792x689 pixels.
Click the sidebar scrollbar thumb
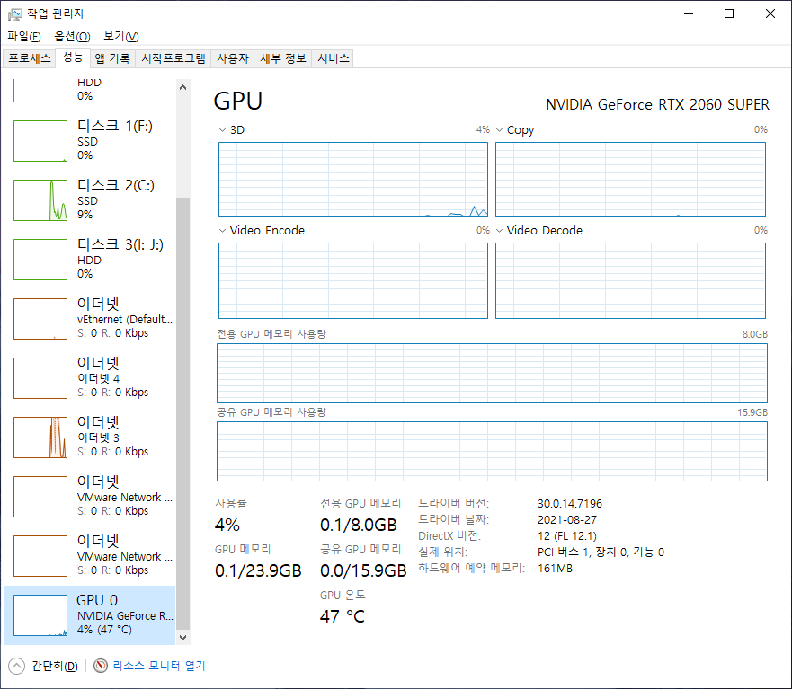coord(182,414)
